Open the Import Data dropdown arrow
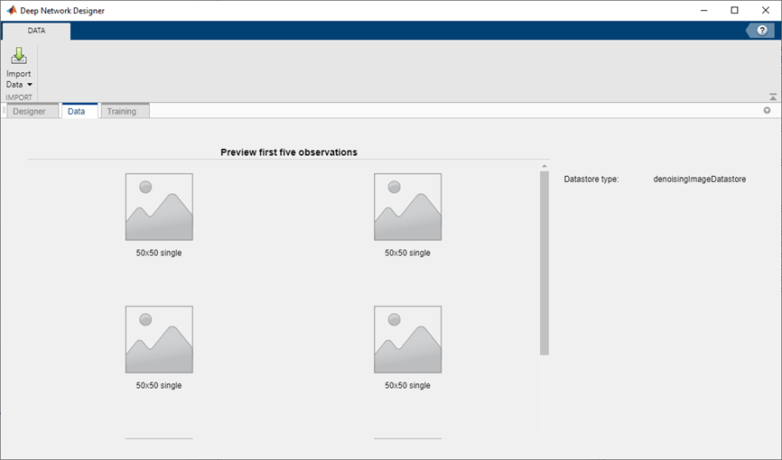This screenshot has height=460, width=782. point(30,85)
